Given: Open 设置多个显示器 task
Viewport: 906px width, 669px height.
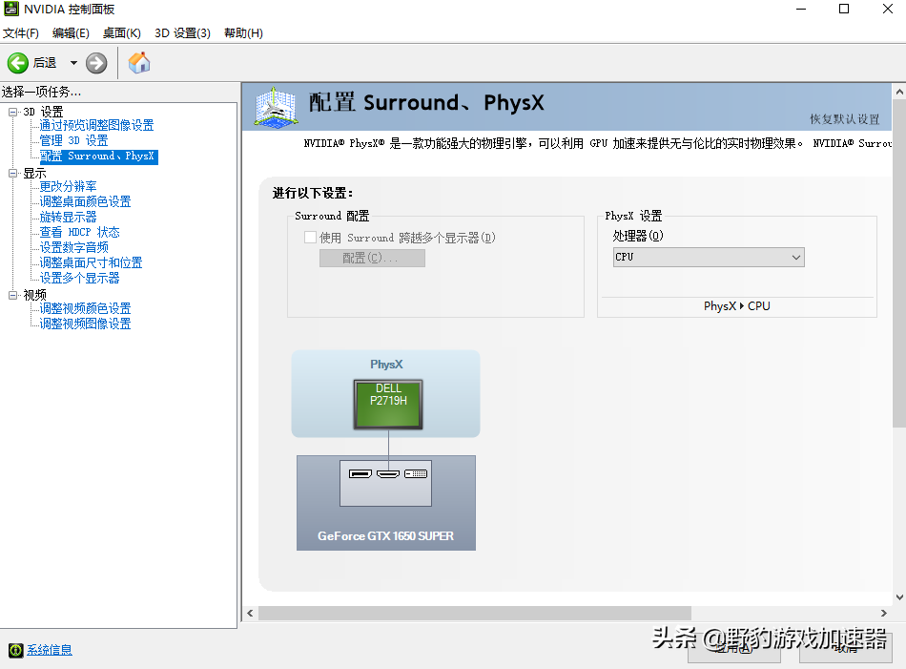Looking at the screenshot, I should tap(79, 278).
